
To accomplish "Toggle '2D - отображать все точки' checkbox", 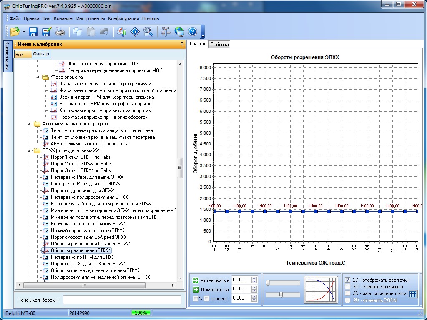I will pos(348,280).
